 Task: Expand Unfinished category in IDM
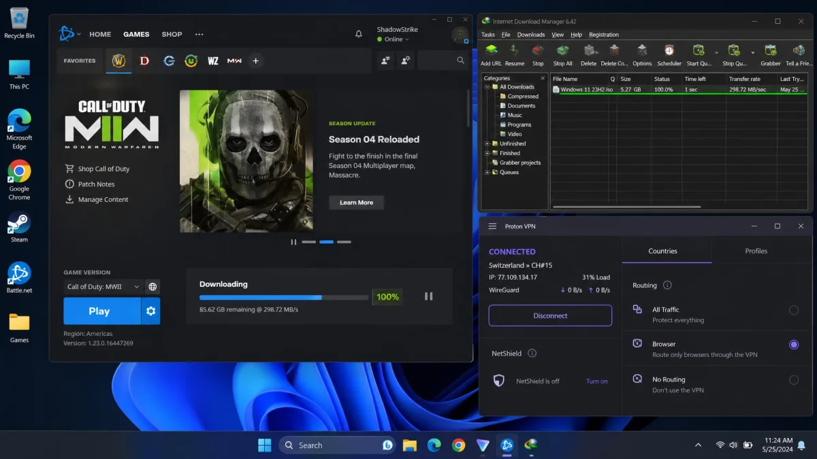coord(487,143)
